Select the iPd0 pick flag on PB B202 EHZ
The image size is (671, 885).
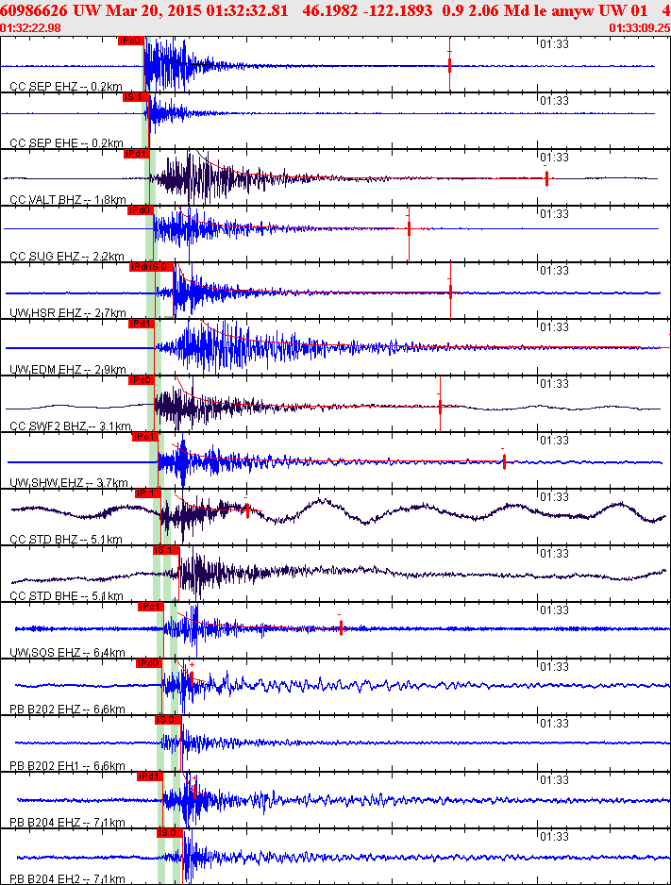(149, 662)
